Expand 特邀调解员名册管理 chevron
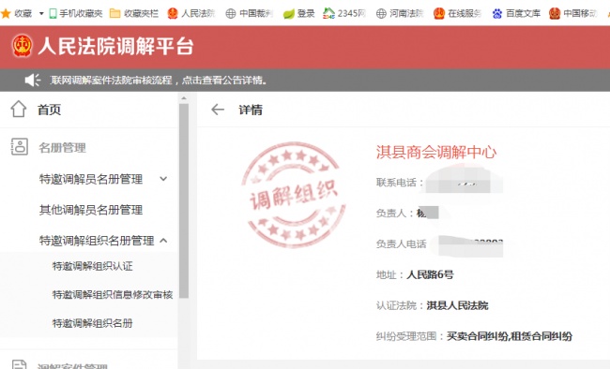 163,179
